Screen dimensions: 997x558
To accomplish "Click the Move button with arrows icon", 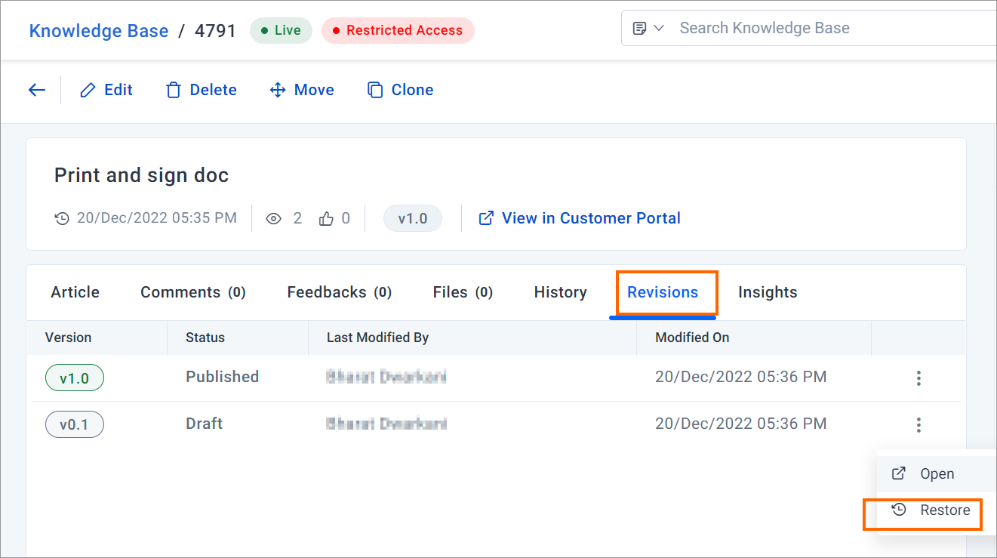I will pos(302,90).
